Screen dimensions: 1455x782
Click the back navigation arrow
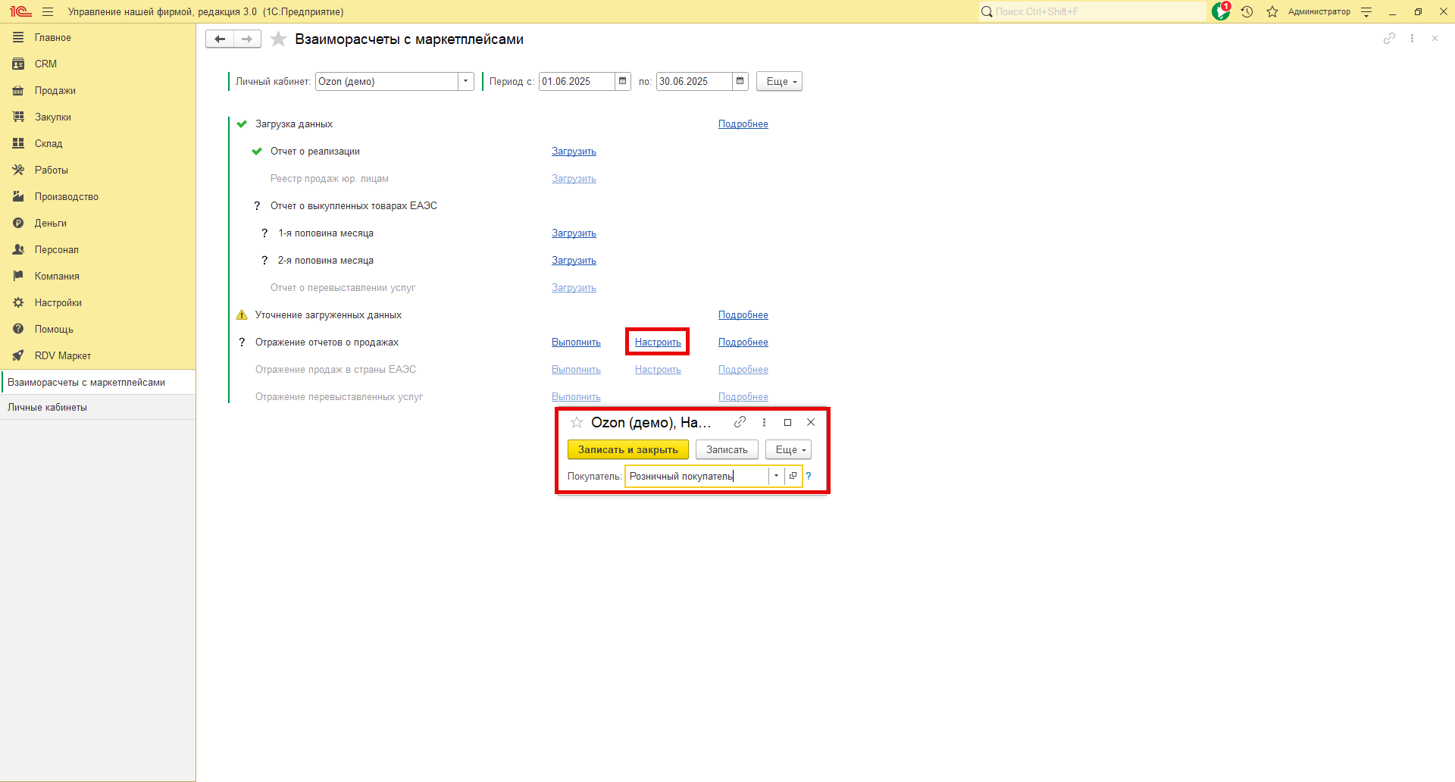(x=220, y=39)
